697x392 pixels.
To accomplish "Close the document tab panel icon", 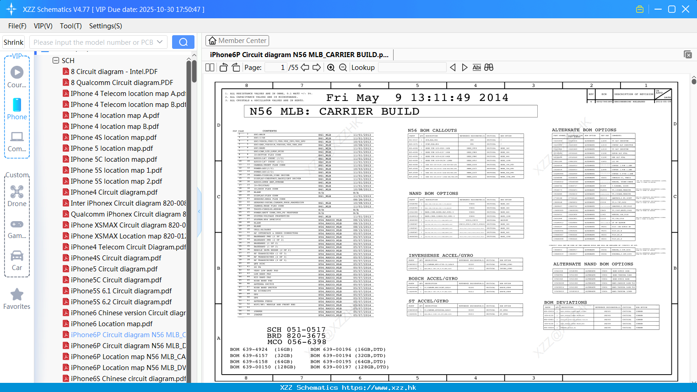I will 688,54.
